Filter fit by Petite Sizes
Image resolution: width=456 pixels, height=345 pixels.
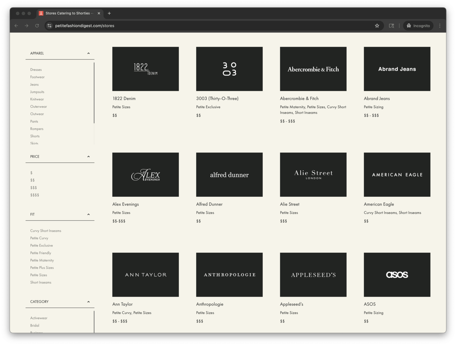(38, 275)
